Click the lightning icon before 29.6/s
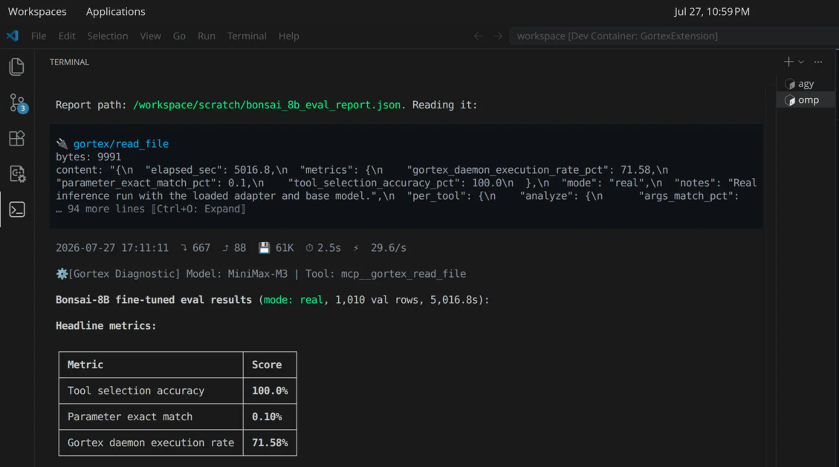Image resolution: width=839 pixels, height=467 pixels. pos(356,248)
